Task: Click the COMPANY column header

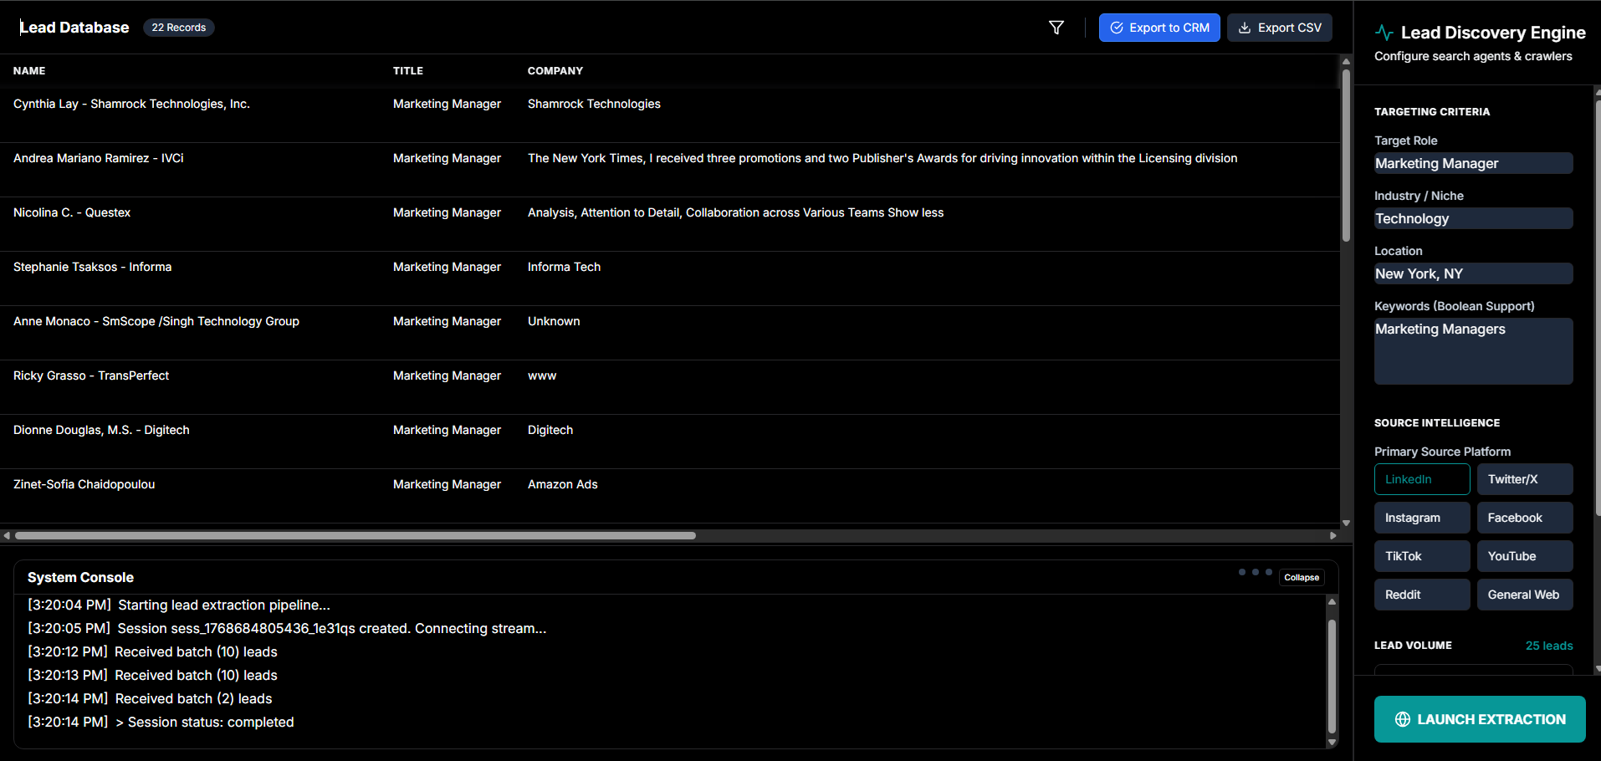Action: click(x=555, y=71)
